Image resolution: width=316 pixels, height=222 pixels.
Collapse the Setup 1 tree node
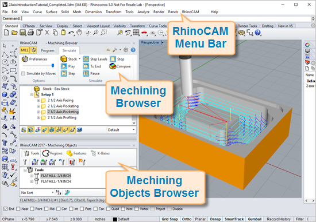tap(32, 94)
